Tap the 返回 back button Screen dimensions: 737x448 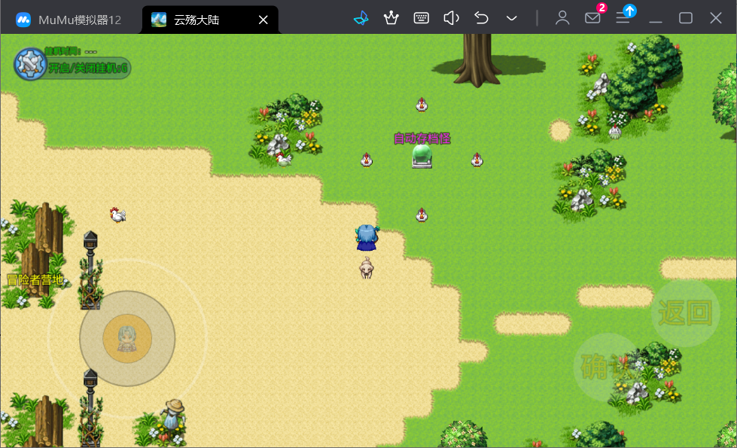point(685,312)
